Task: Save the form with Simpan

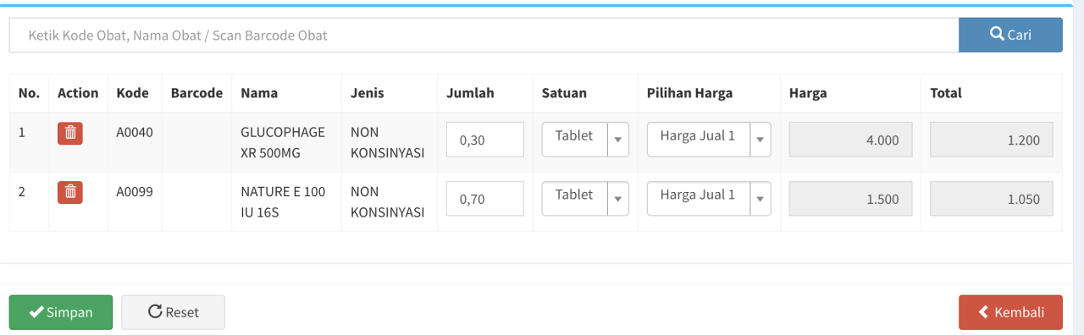Action: 61,312
